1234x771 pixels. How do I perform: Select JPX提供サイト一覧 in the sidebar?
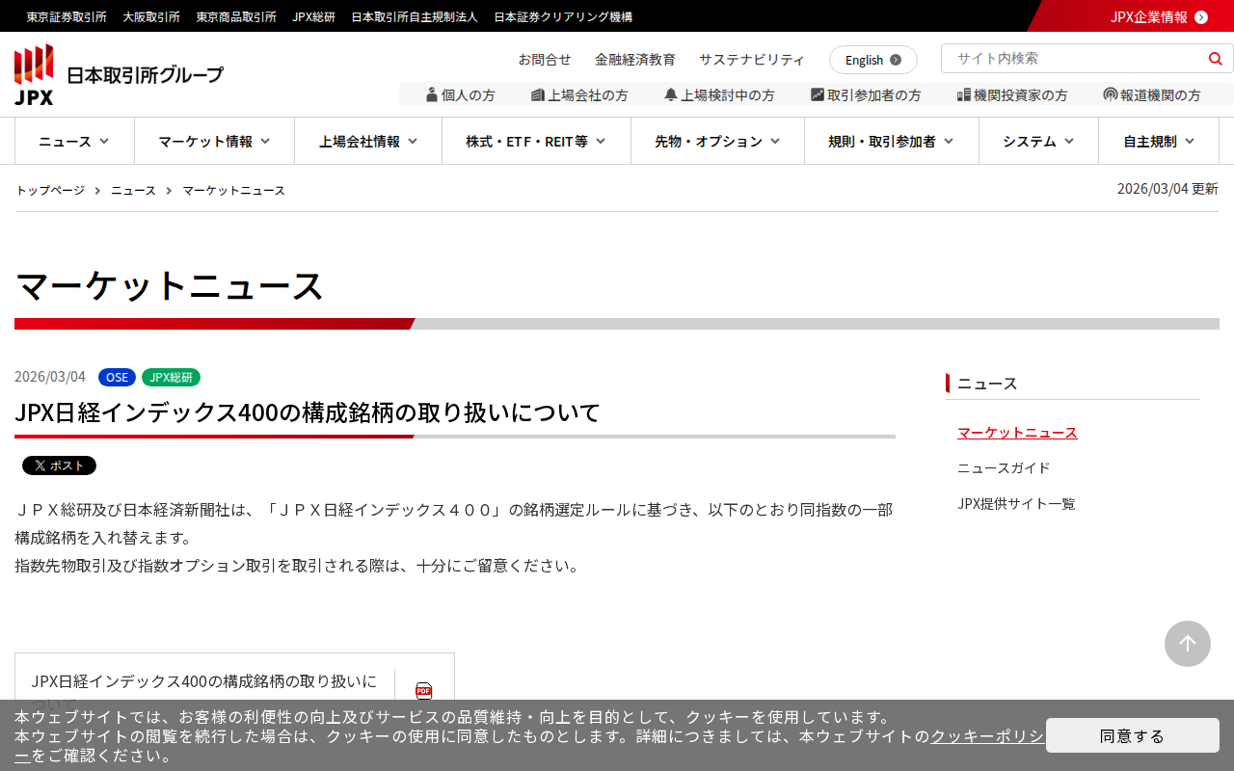tap(1016, 503)
